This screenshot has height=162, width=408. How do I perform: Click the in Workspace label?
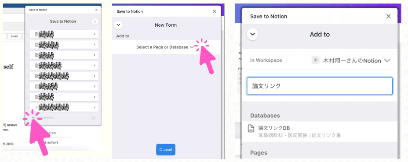[x=266, y=60]
